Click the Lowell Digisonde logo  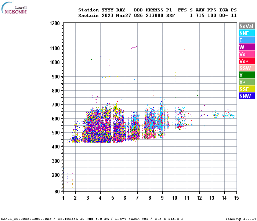point(14,8)
